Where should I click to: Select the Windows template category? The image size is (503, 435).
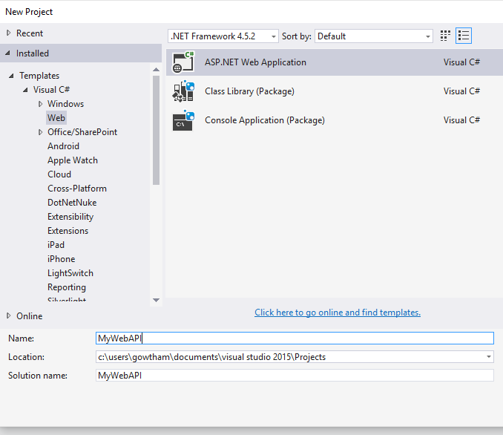[65, 104]
